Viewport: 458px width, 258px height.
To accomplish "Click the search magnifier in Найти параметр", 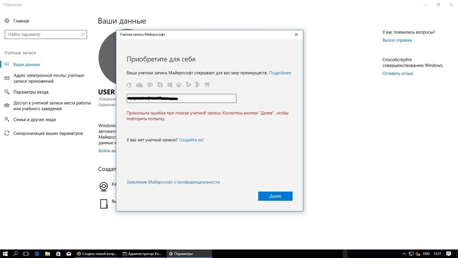I will tap(83, 34).
